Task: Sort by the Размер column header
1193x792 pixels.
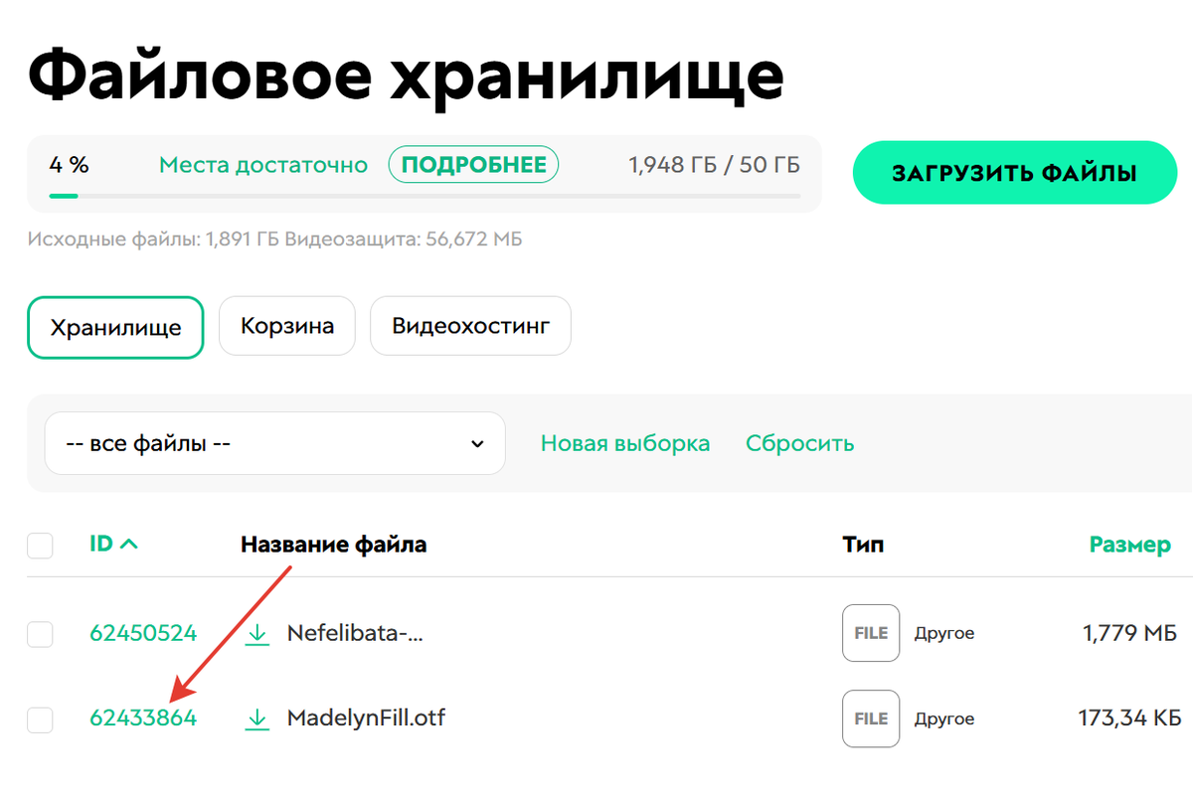Action: (x=1130, y=545)
